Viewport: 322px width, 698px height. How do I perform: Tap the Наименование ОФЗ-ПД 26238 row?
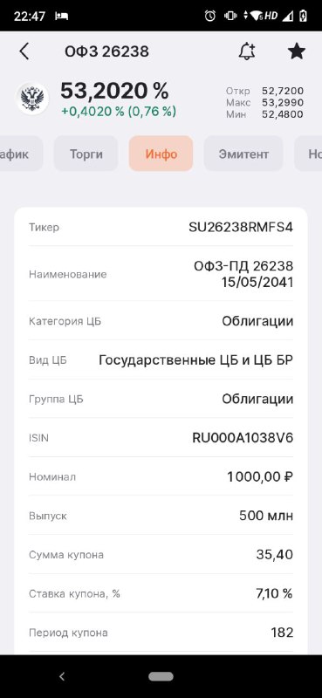tap(161, 274)
